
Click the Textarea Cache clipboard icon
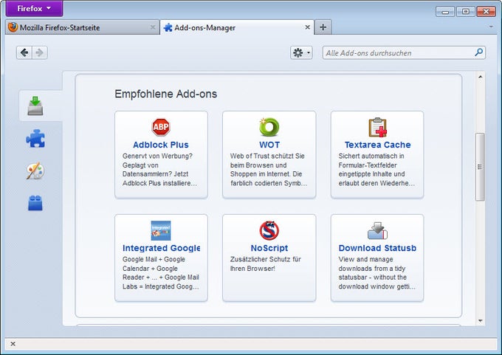click(x=377, y=128)
